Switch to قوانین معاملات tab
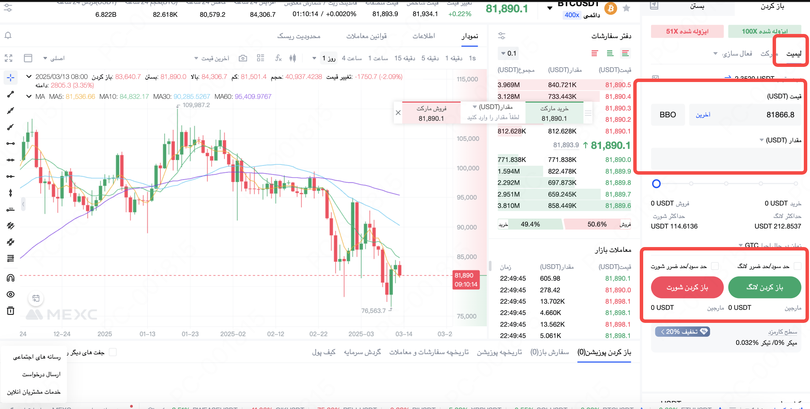 367,36
